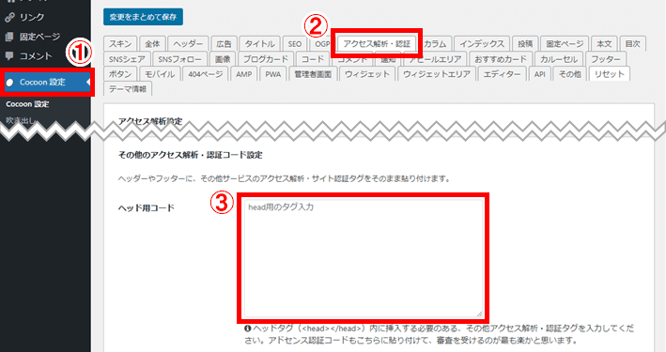666x352 pixels.
Task: Select the 本文 tab
Action: coord(604,44)
